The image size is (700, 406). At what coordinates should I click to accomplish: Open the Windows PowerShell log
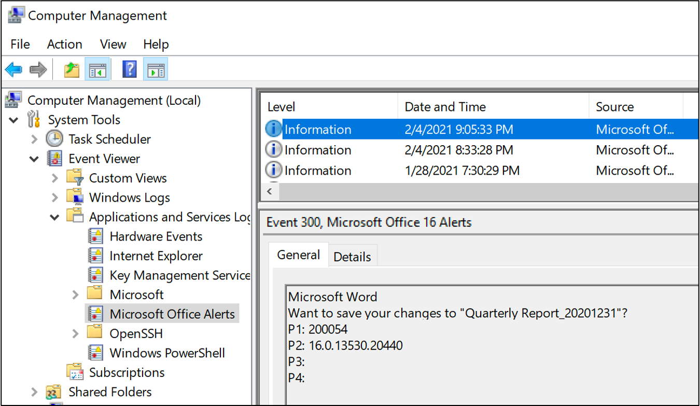coord(167,353)
